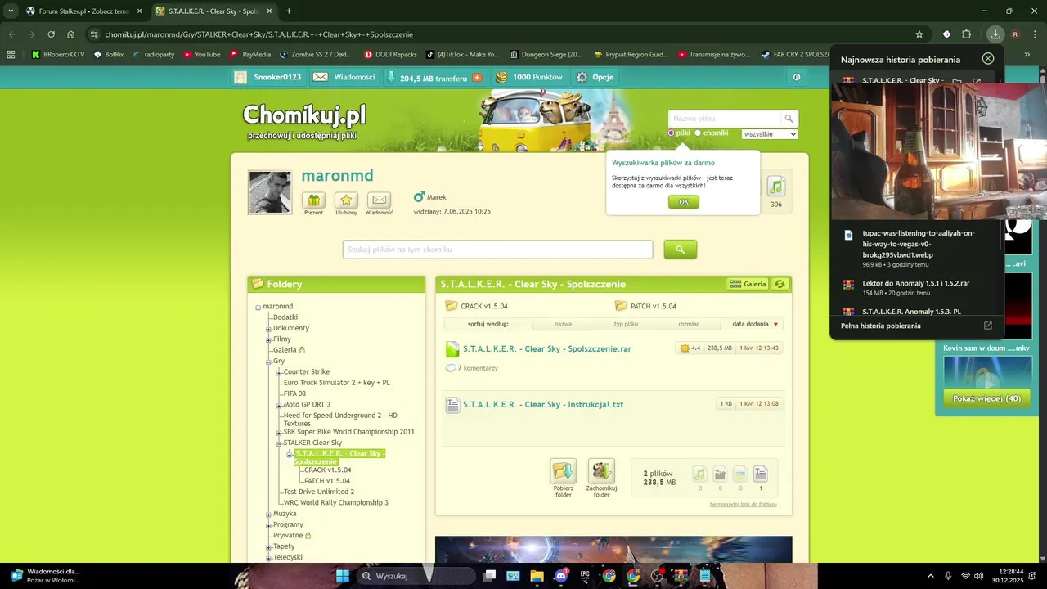1047x589 pixels.
Task: Open the YouTube bookmark
Action: [x=202, y=55]
